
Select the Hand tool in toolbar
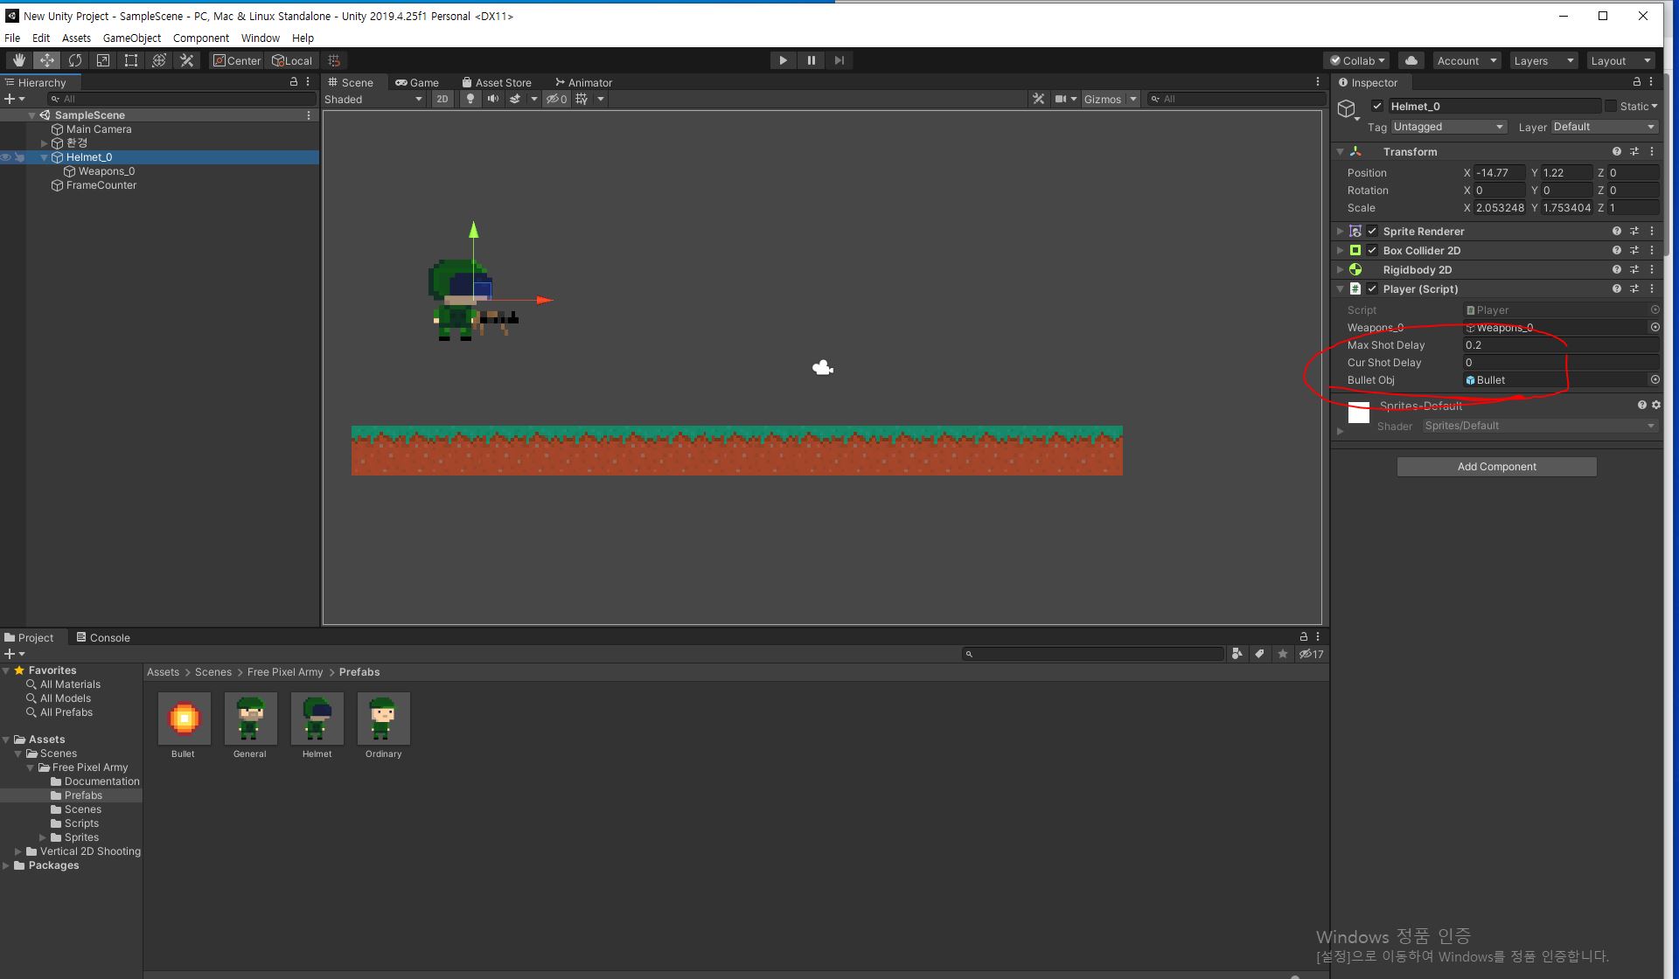pyautogui.click(x=18, y=60)
